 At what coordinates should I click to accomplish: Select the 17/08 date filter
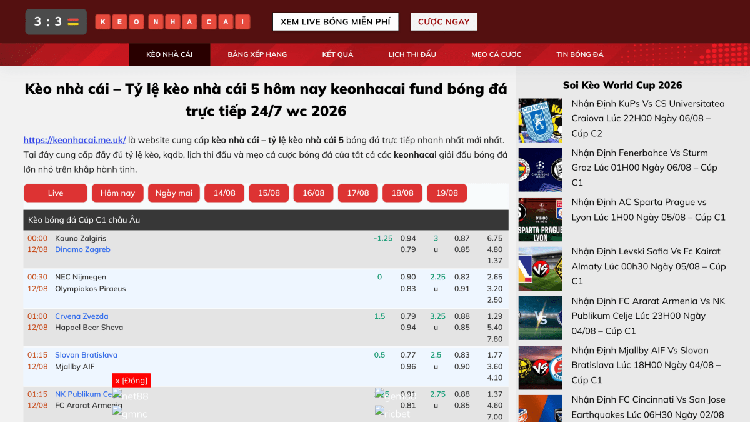pyautogui.click(x=358, y=193)
